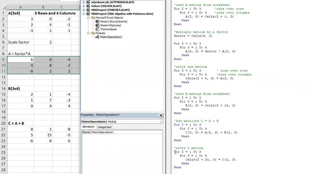Select the Sheet1 (RowsColumns) tree item
This screenshot has width=310, height=174.
point(114,21)
